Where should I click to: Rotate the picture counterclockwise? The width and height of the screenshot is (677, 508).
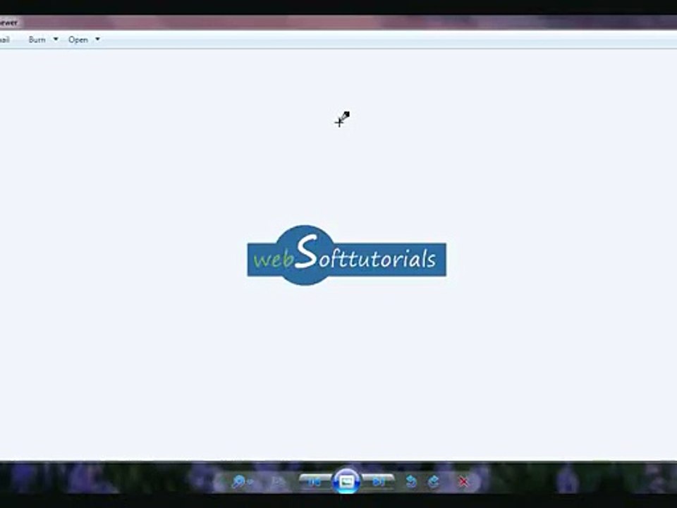[x=411, y=481]
